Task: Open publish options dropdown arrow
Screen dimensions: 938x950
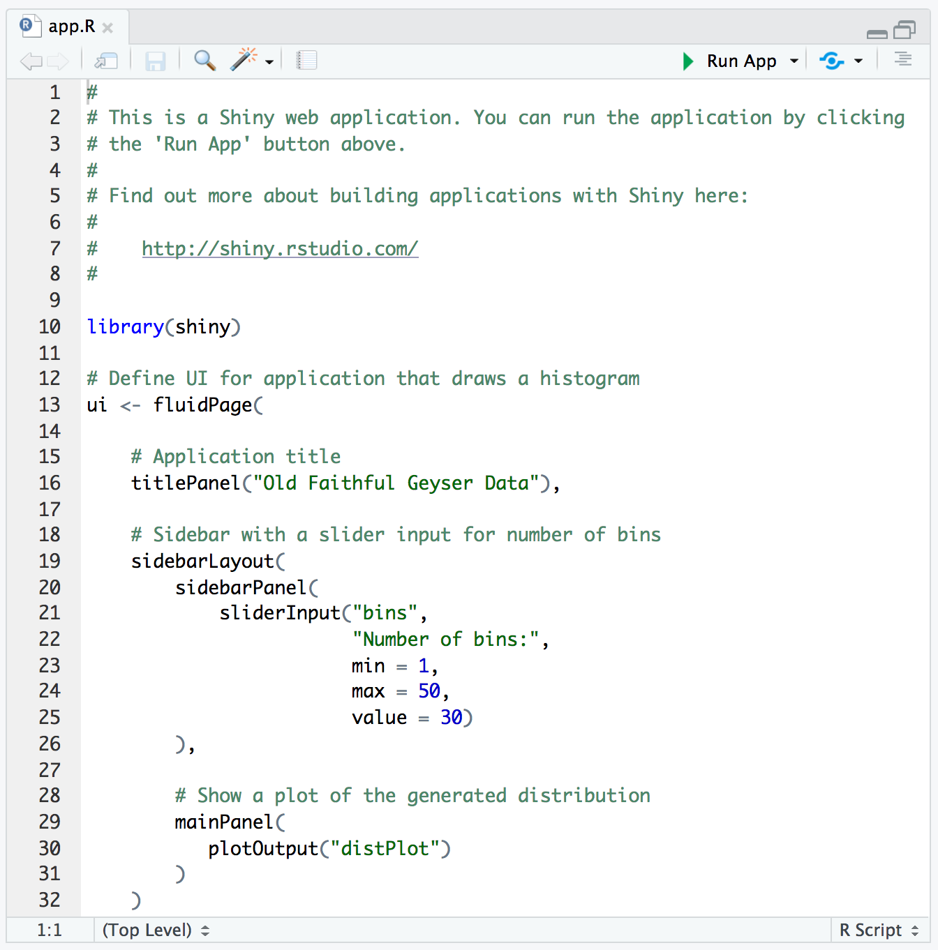Action: pyautogui.click(x=858, y=61)
